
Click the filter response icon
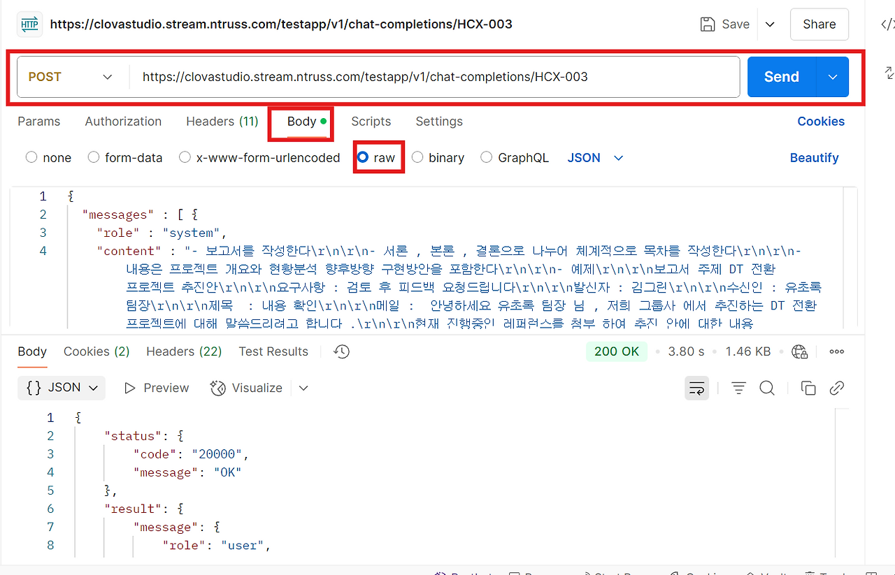click(738, 388)
